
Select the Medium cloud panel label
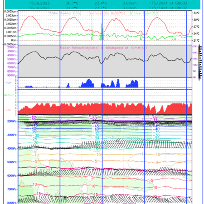tap(9, 95)
